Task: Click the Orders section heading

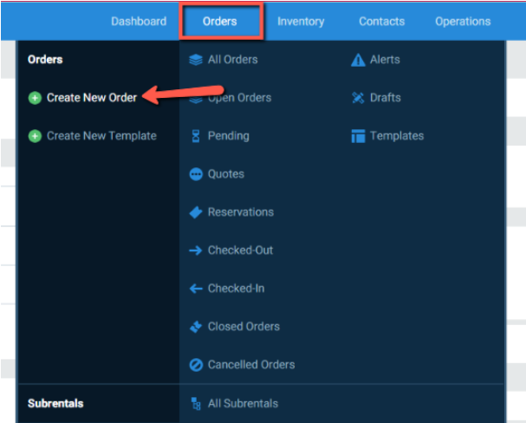Action: point(45,59)
